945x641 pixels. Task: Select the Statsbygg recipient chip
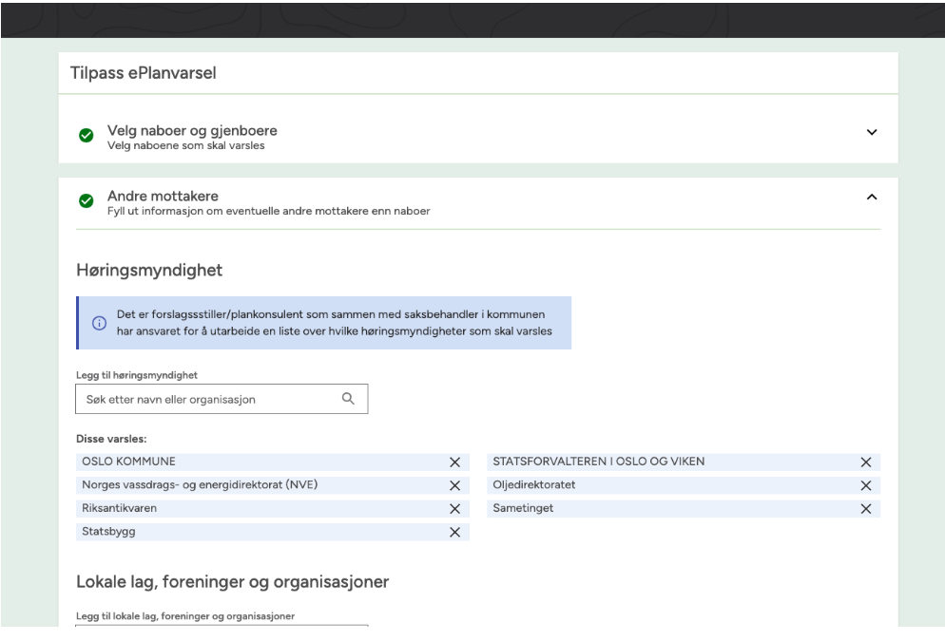[257, 533]
